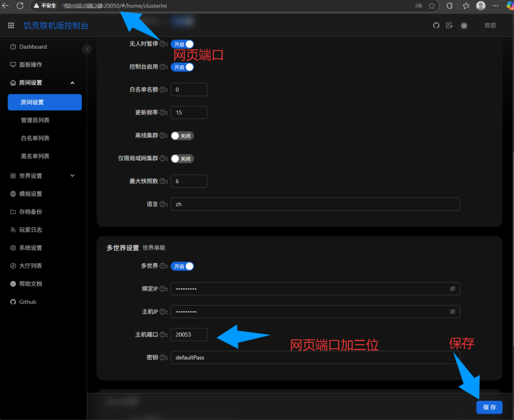
Task: Click browser favorites star icon in address bar
Action: pos(432,6)
